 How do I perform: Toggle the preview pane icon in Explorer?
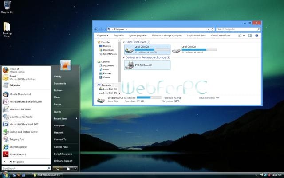[250, 36]
